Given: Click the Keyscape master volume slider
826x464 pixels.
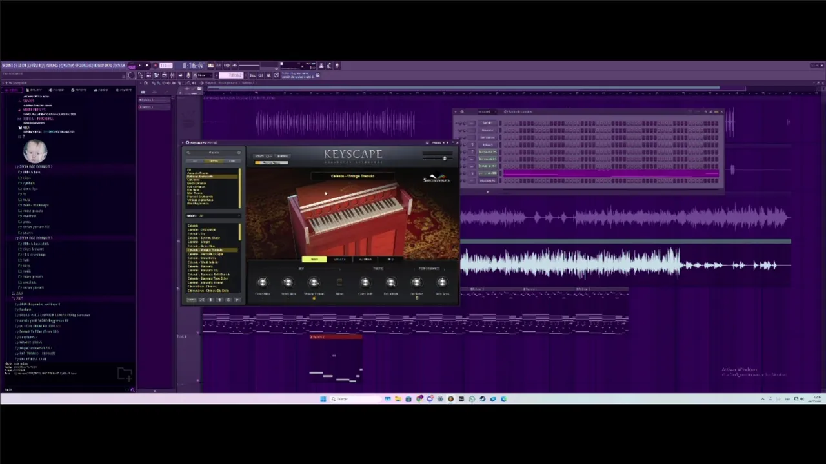Looking at the screenshot, I should (438, 158).
